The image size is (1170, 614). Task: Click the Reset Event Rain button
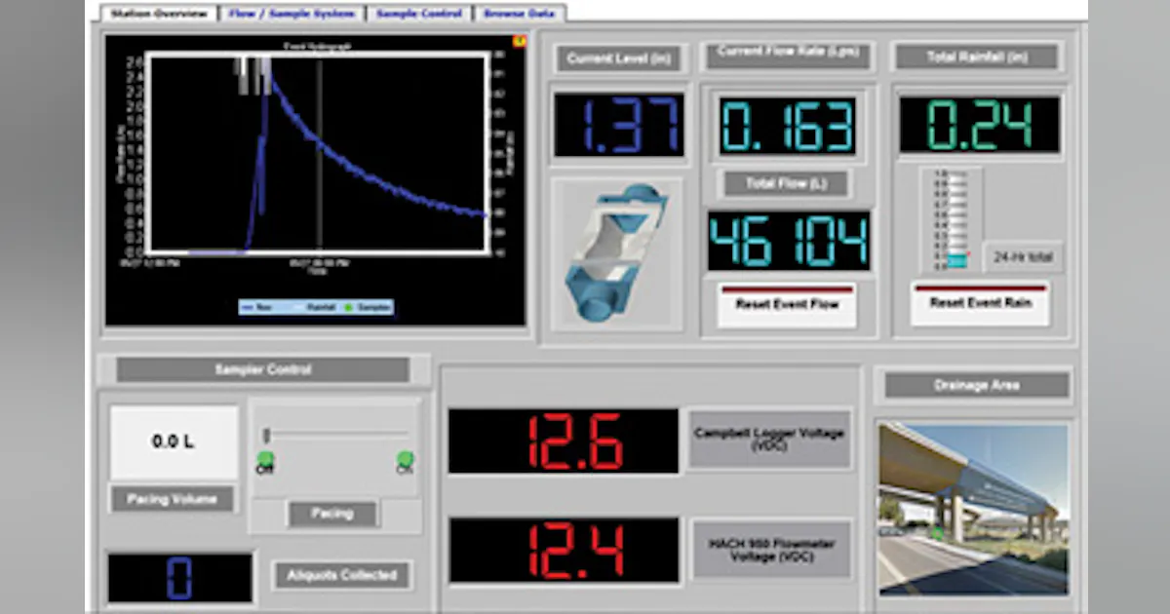tap(981, 304)
